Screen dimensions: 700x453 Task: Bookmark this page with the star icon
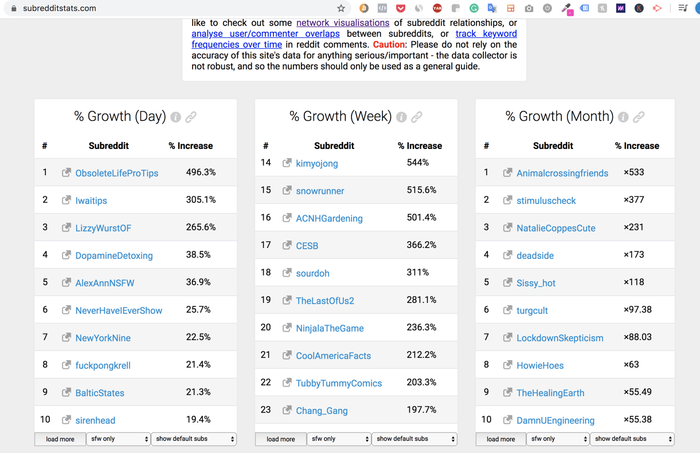coord(341,8)
